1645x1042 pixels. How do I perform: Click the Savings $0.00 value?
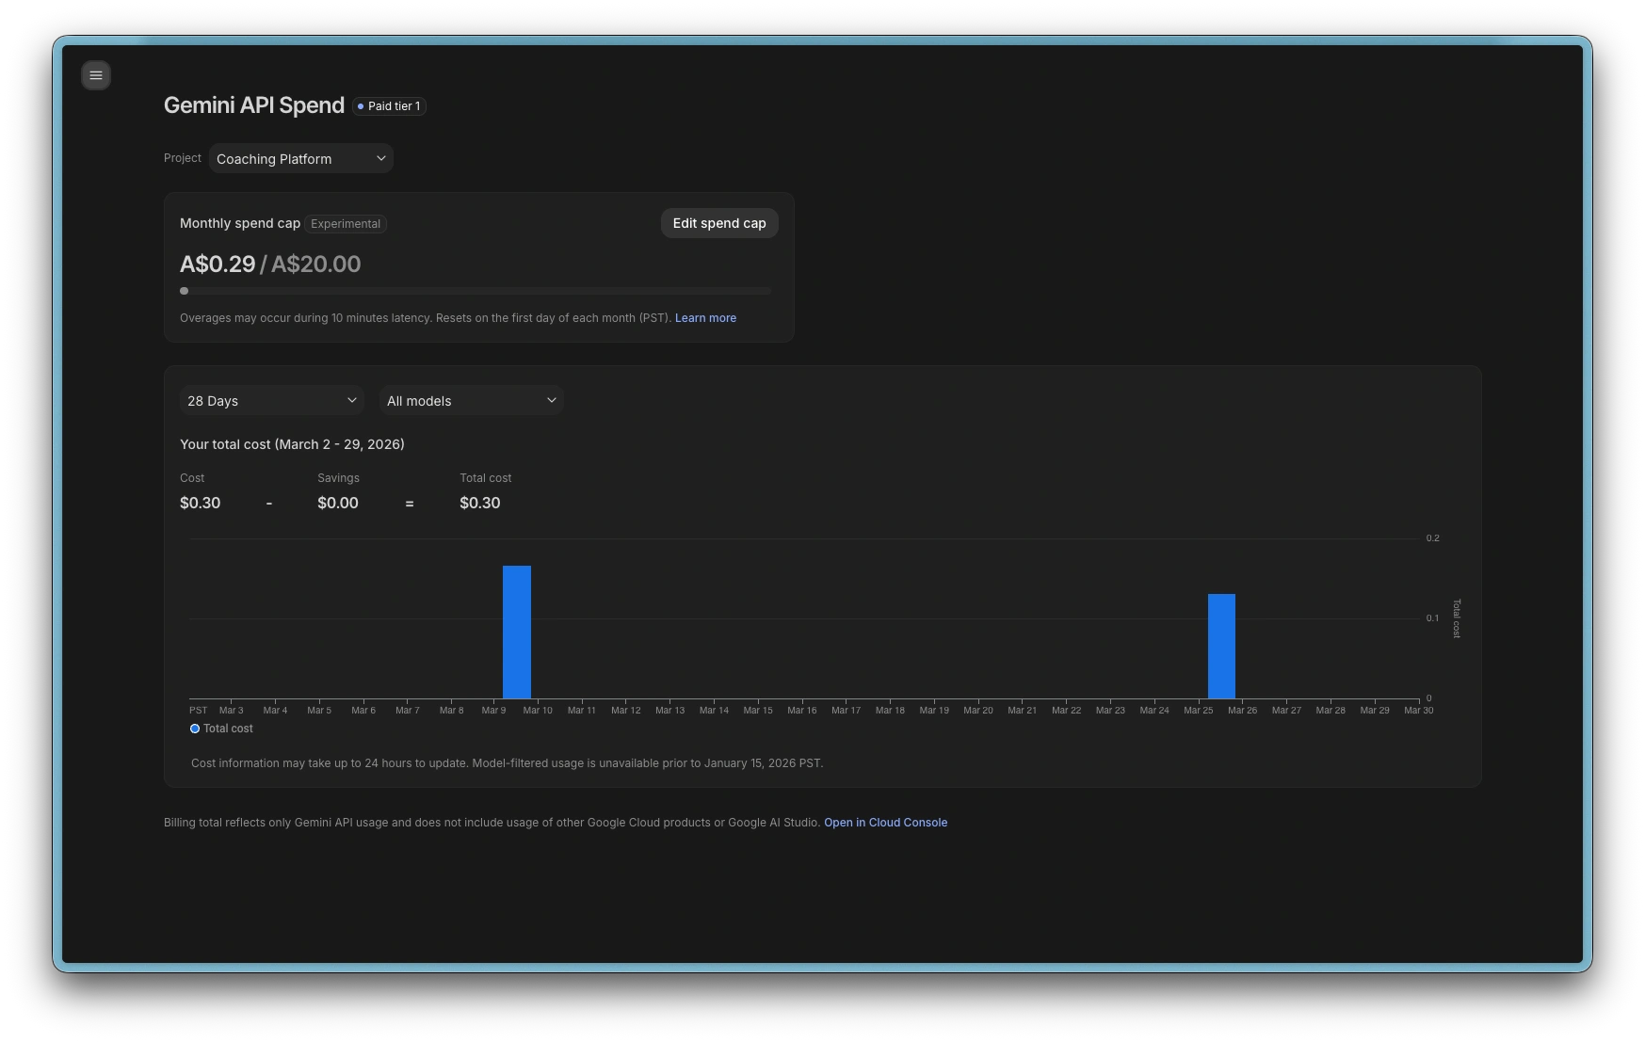338,503
